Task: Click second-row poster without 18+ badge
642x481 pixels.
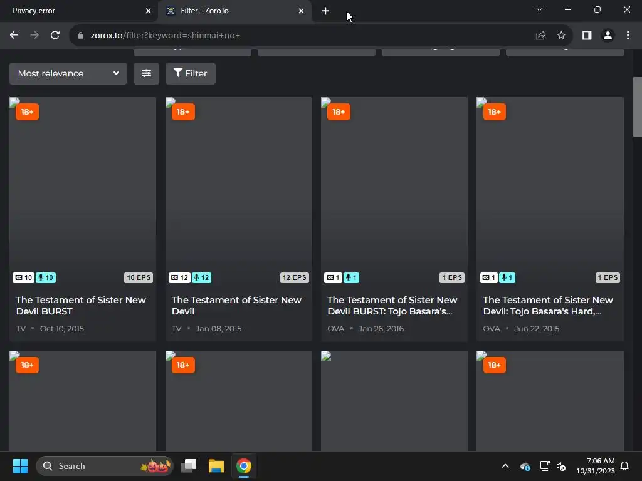Action: 394,401
